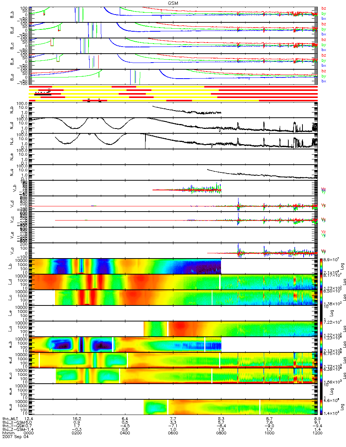Click the color bar beside the i_a spectrogram
Image resolution: width=346 pixels, height=447 pixels.
[x=321, y=329]
